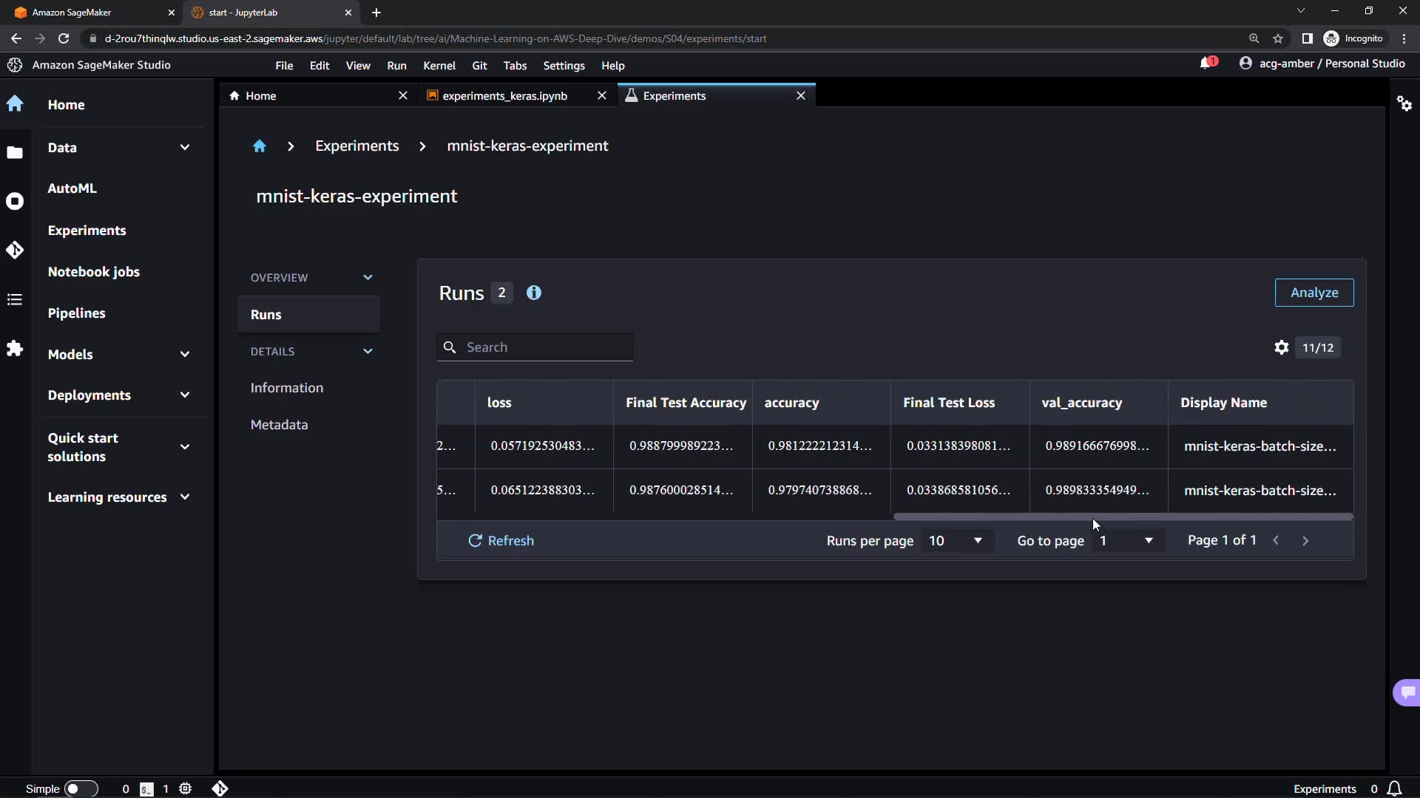The width and height of the screenshot is (1420, 798).
Task: Open the Kernel menu
Action: coord(439,66)
